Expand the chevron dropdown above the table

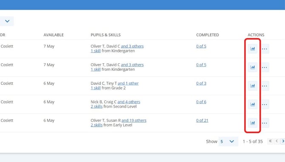point(7,21)
